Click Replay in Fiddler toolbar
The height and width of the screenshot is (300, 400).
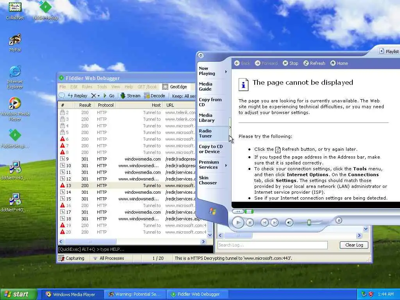pos(78,96)
